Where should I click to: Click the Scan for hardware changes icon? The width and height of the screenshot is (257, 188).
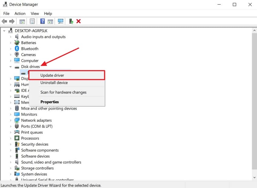pos(60,21)
